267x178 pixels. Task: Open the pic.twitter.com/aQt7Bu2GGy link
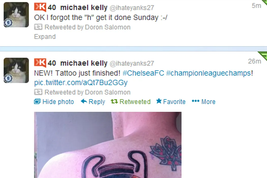click(x=81, y=83)
